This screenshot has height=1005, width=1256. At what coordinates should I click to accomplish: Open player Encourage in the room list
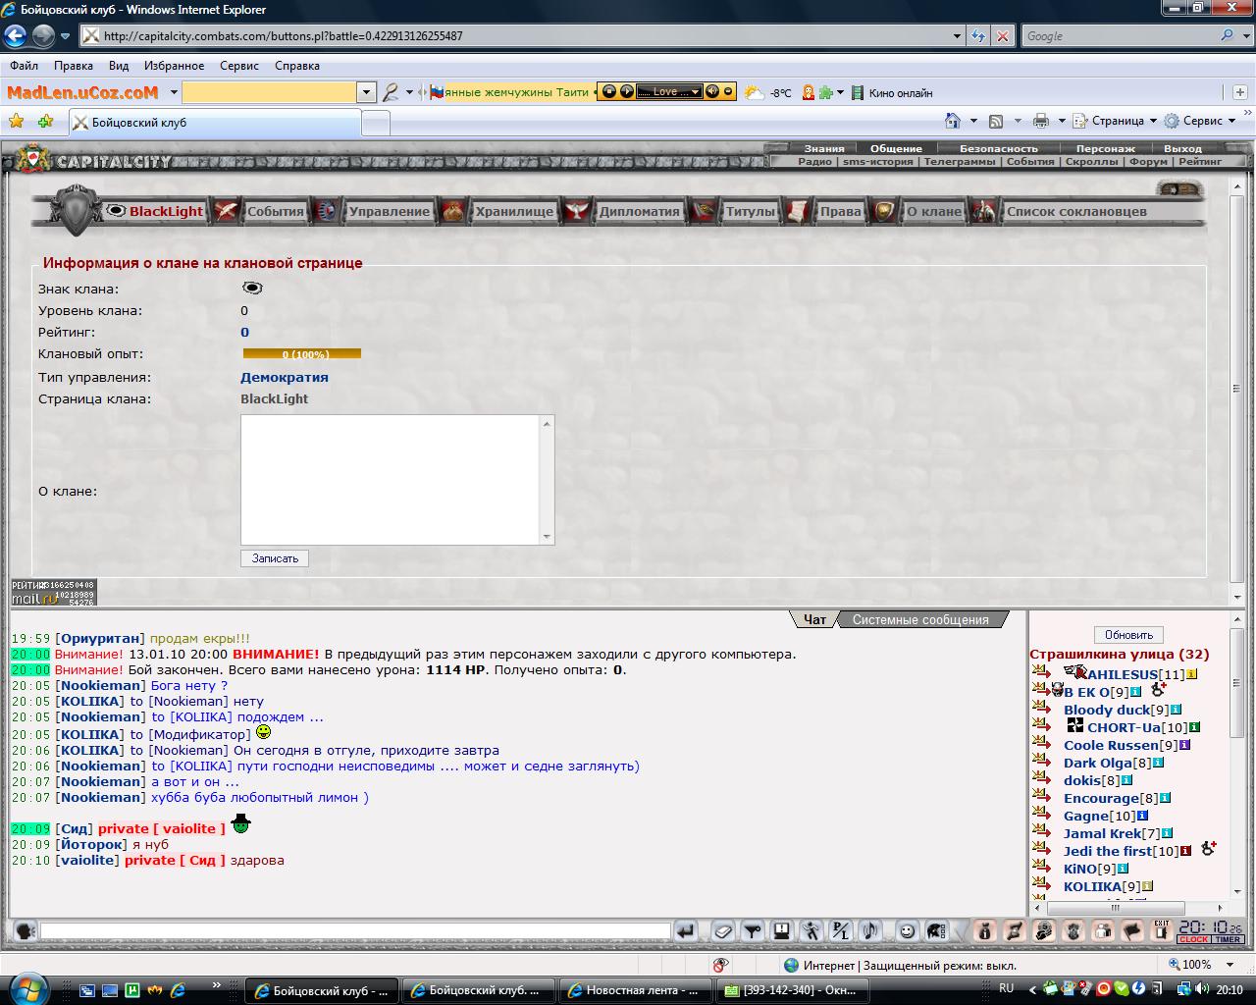pos(1100,798)
